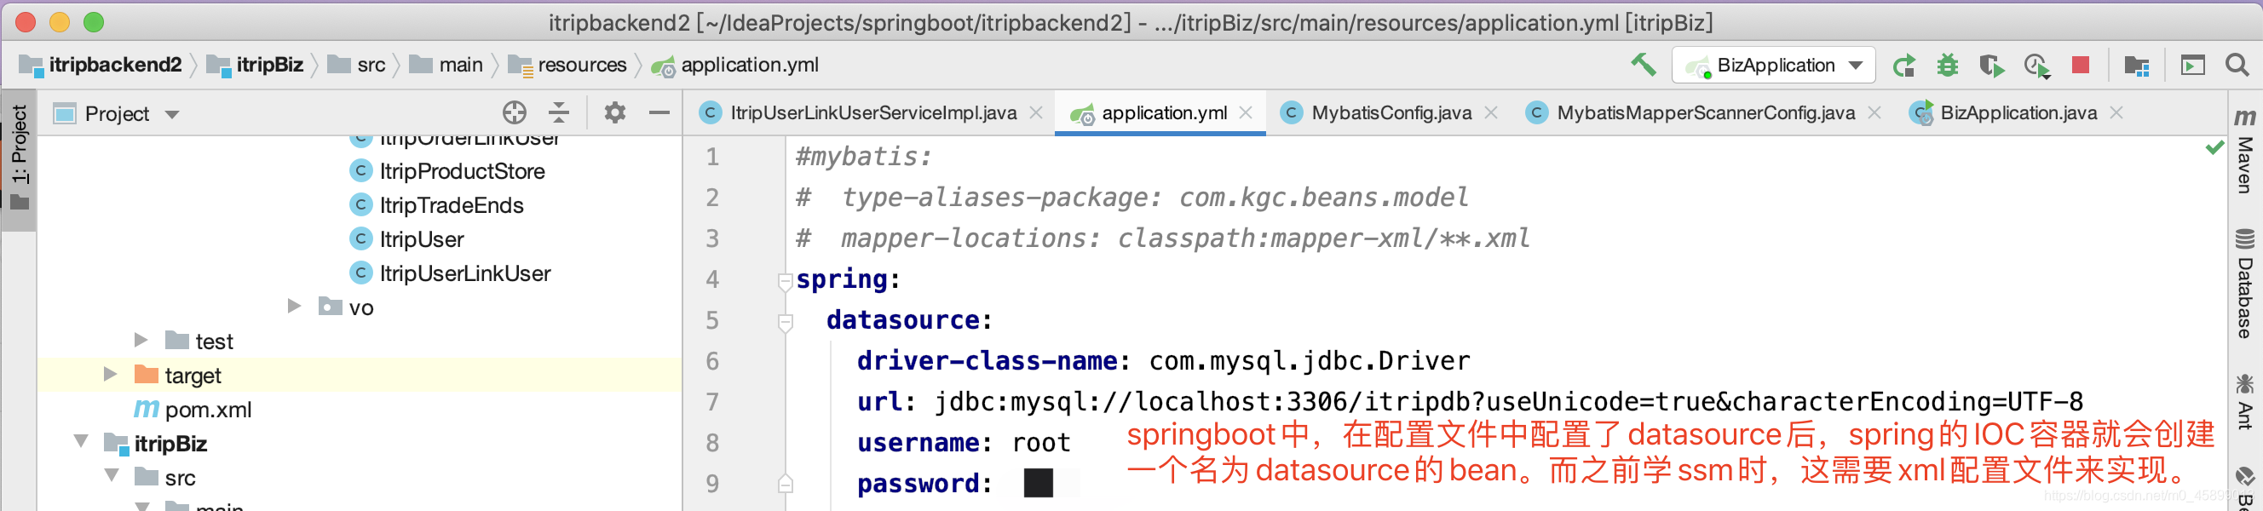Open the Ant tool window
Screen dimensions: 2263x511
(2244, 401)
